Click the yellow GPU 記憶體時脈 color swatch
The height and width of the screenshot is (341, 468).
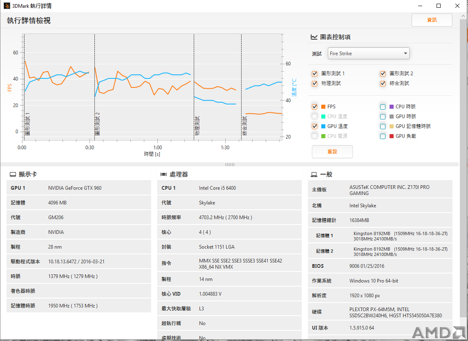point(392,126)
